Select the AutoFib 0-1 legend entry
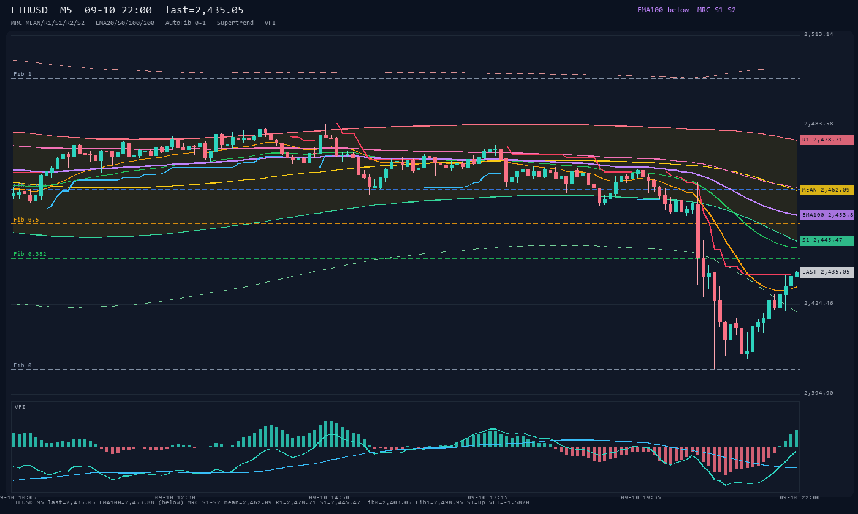 tap(186, 23)
